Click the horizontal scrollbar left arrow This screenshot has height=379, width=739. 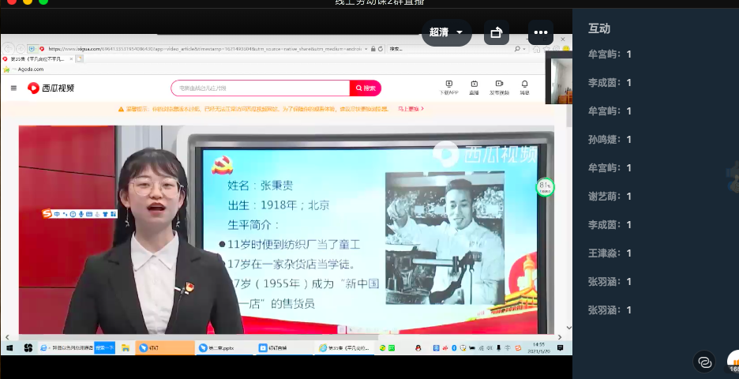pyautogui.click(x=7, y=337)
